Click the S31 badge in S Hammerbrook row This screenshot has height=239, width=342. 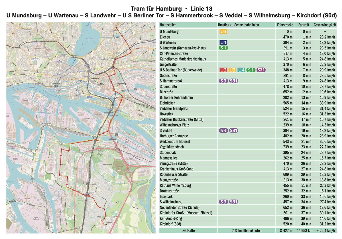234,81
